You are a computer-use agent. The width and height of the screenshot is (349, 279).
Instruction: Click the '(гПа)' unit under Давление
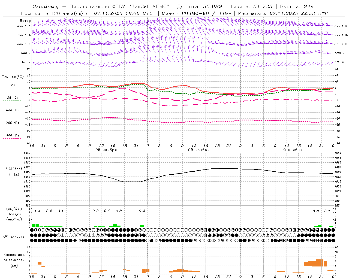tap(14, 175)
